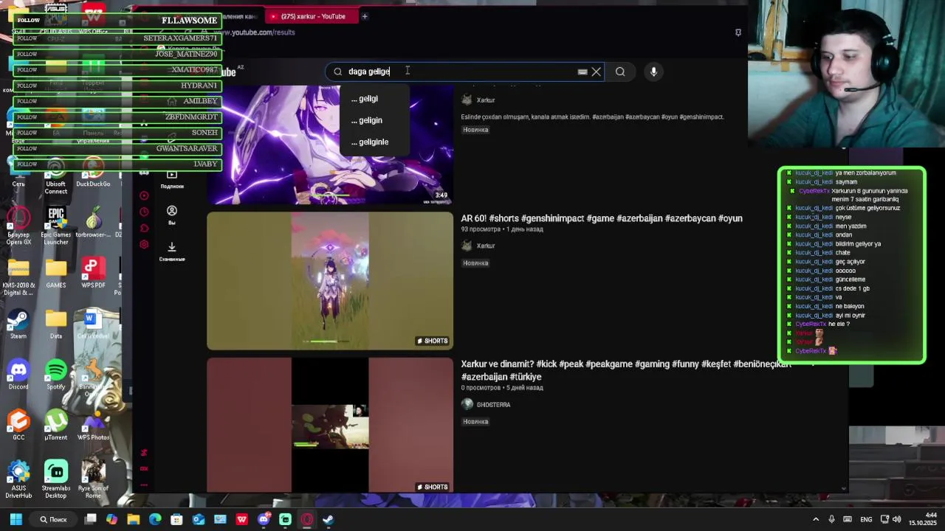Open Opera GX browser desktop shortcut

[18, 226]
